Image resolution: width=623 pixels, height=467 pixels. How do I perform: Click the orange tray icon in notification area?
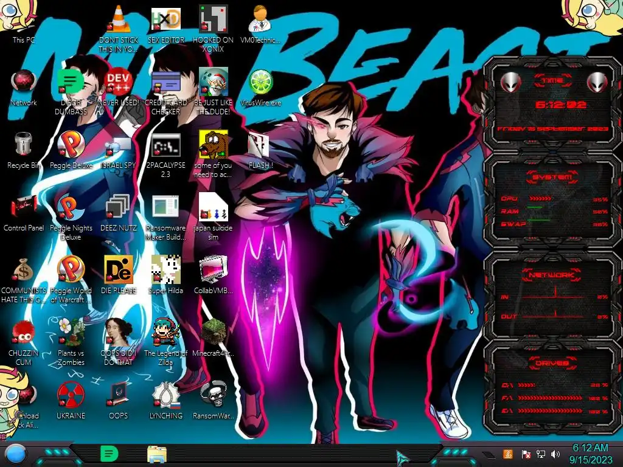(x=507, y=454)
